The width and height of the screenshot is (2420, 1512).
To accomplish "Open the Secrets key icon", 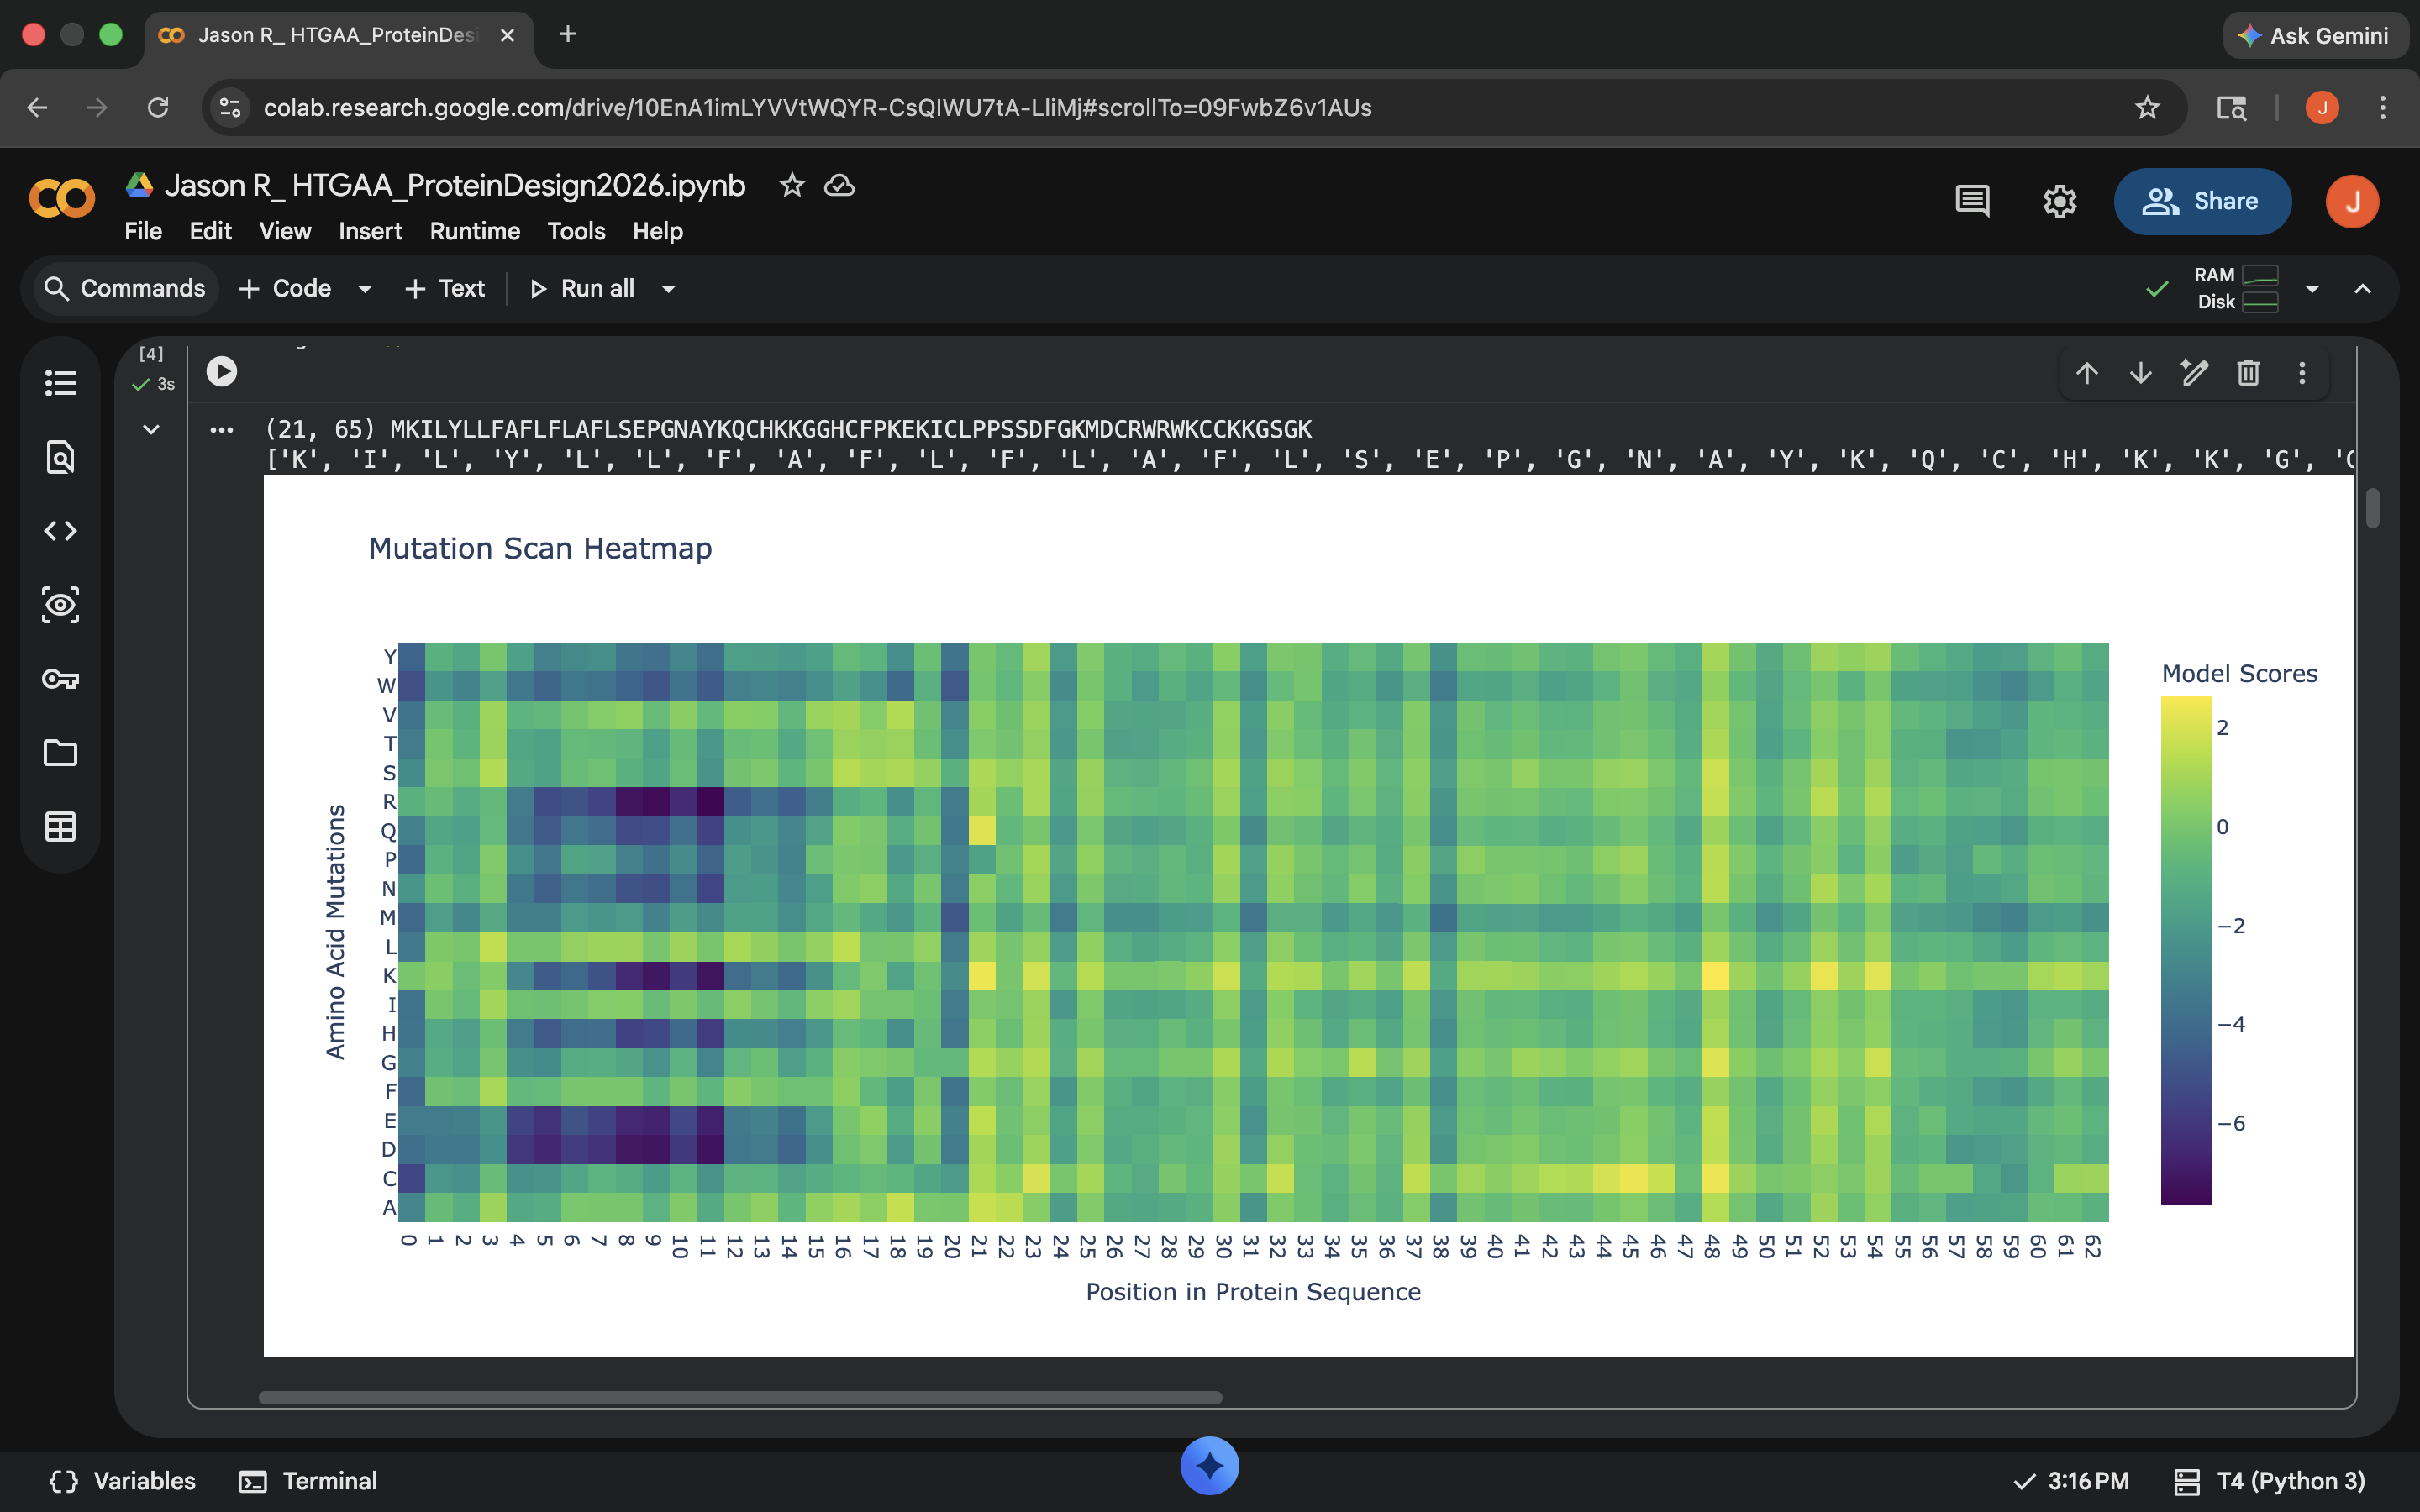I will [x=60, y=679].
